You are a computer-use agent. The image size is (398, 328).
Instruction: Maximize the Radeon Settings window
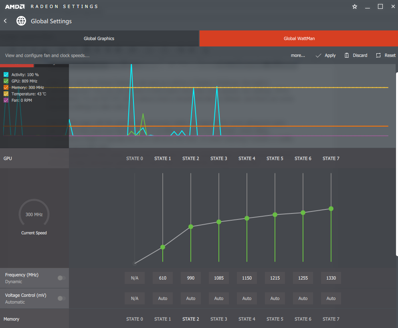click(380, 6)
